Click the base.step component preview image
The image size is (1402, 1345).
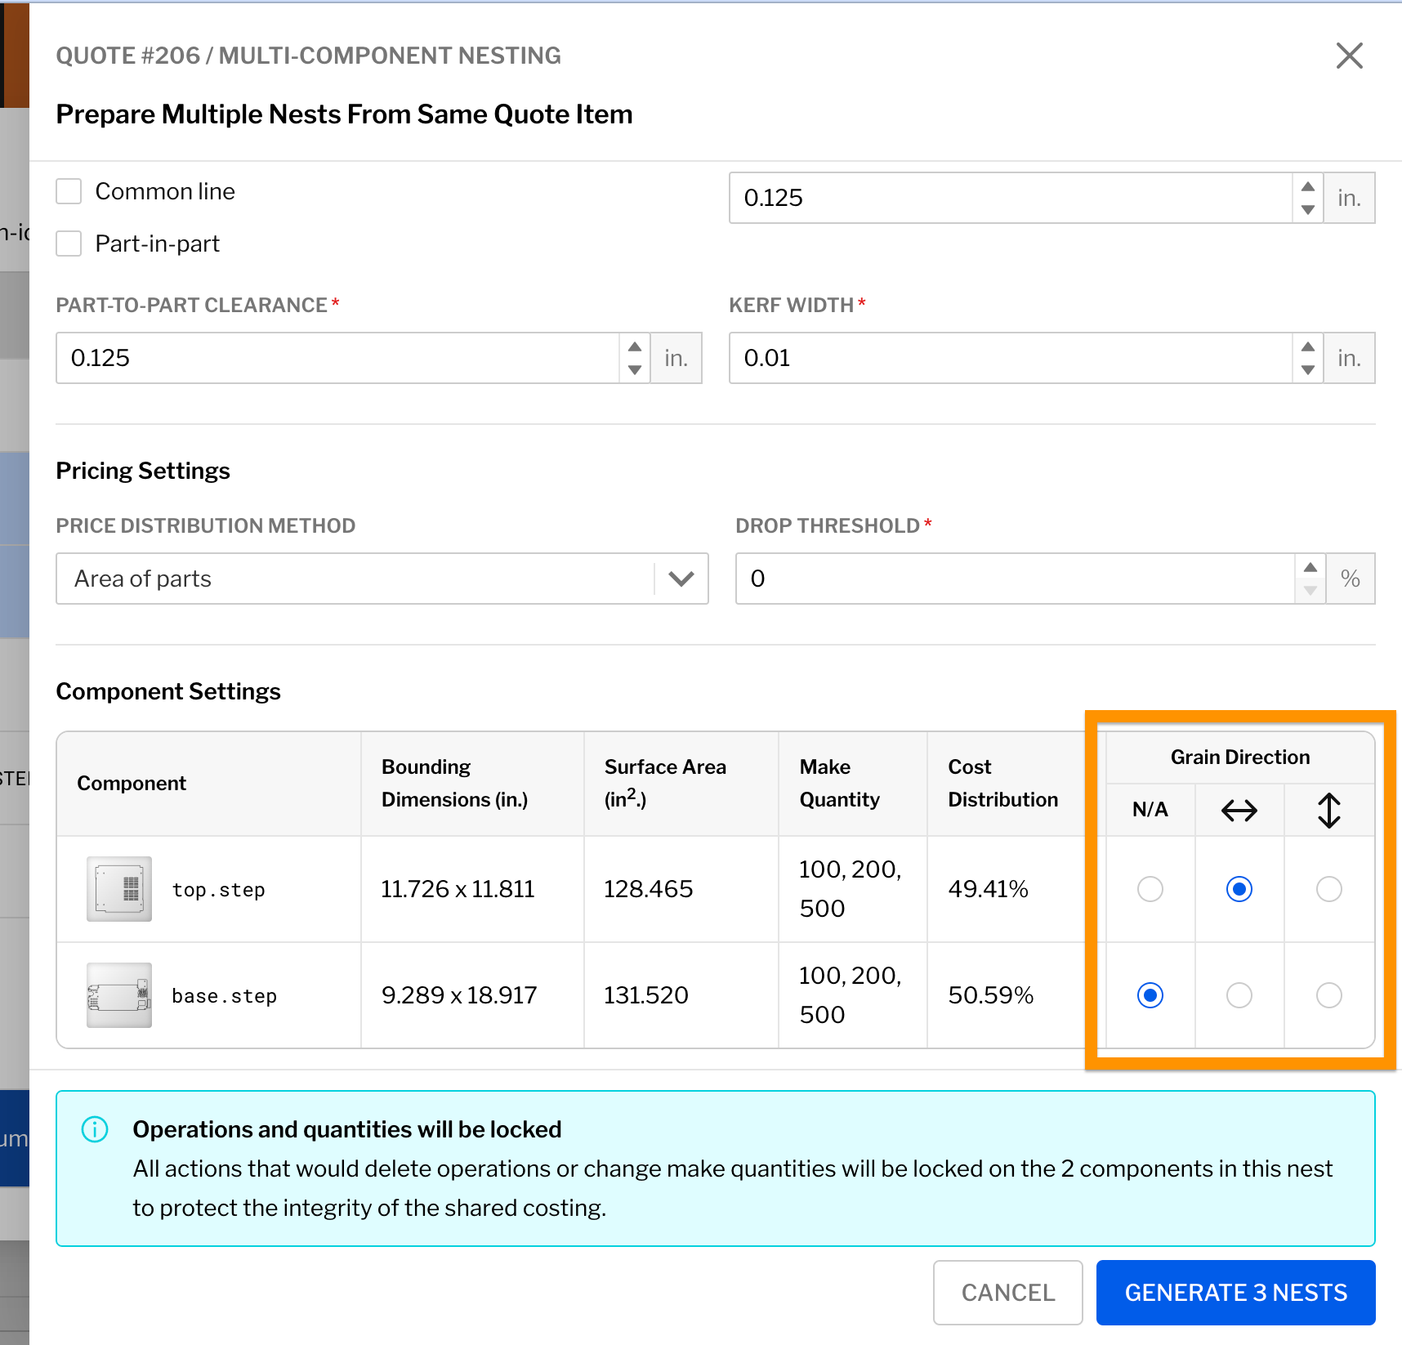[118, 995]
